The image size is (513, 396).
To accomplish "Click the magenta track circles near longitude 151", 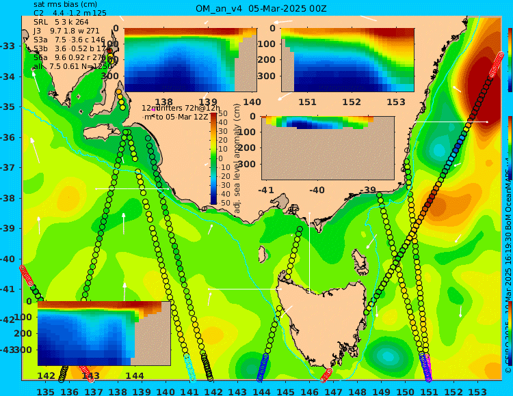I will pos(428,368).
